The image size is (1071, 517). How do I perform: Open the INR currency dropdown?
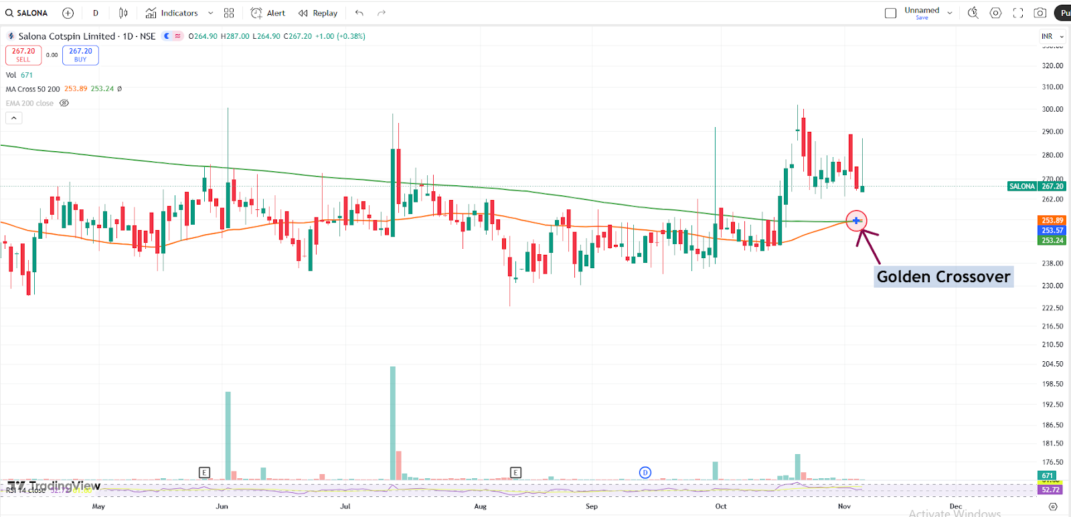pos(1052,36)
